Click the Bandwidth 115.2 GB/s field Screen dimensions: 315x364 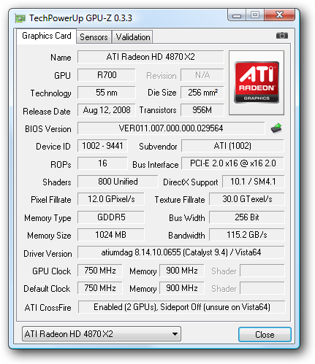pos(246,235)
